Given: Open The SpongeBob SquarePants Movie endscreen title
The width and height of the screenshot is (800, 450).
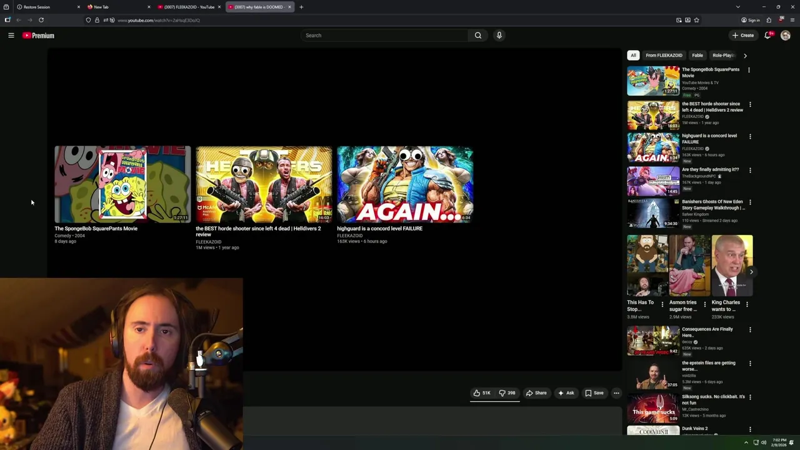Looking at the screenshot, I should (x=96, y=229).
